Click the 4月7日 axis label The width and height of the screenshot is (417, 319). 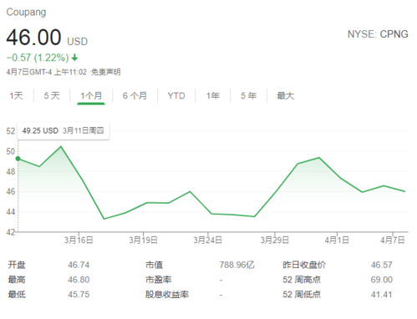393,240
